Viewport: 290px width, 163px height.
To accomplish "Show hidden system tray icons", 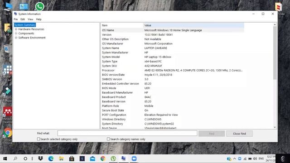I will pyautogui.click(x=235, y=158).
